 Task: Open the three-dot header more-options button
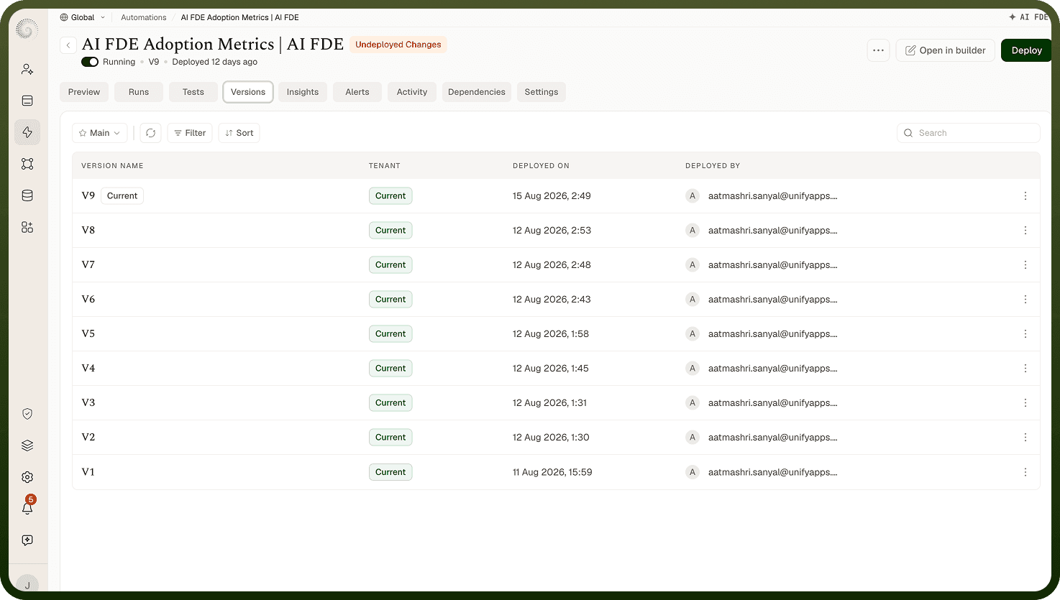(x=878, y=50)
